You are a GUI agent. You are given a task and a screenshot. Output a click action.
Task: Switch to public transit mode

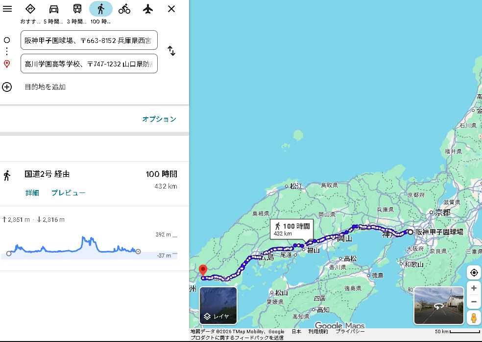point(77,9)
